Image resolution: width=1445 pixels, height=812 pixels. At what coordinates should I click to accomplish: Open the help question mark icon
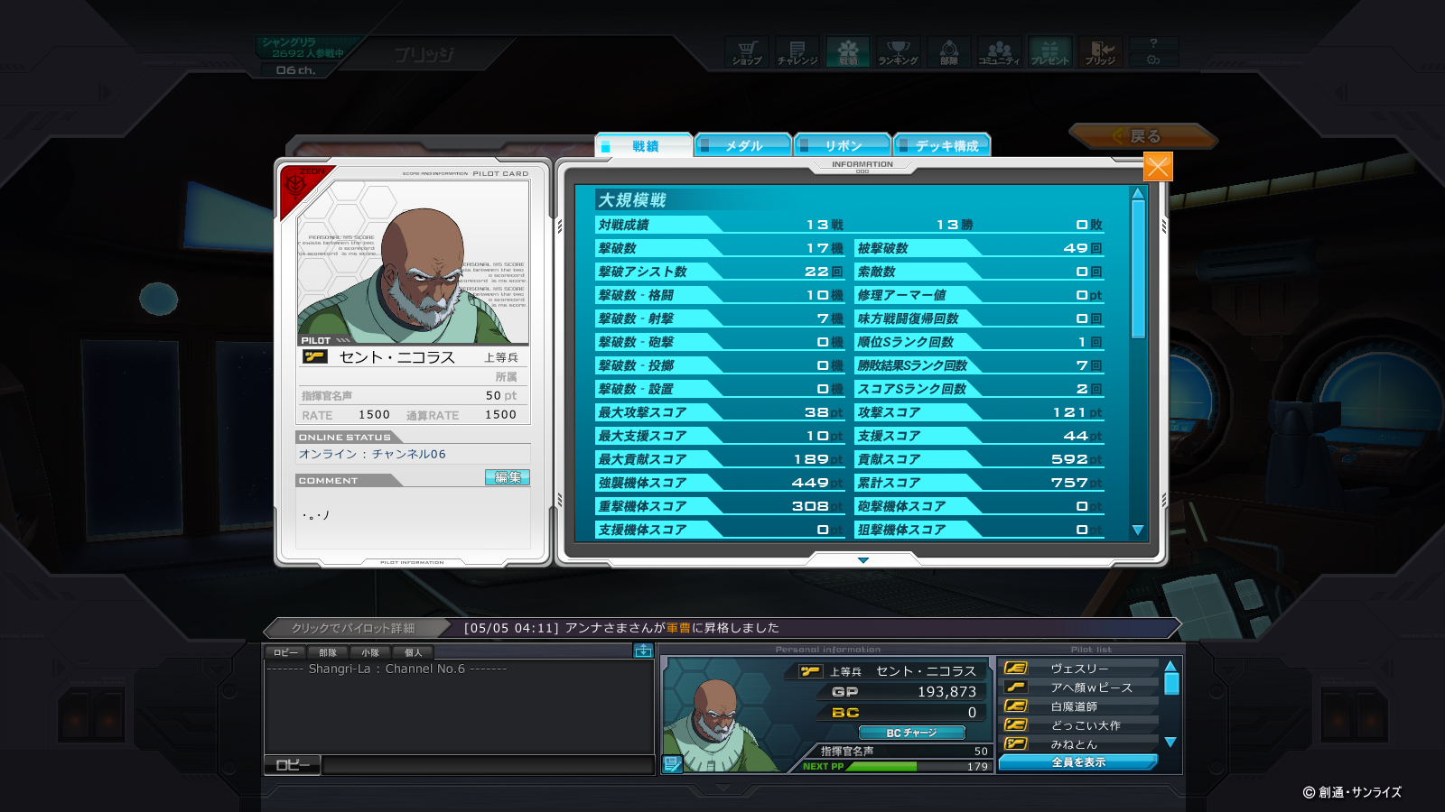[1153, 43]
